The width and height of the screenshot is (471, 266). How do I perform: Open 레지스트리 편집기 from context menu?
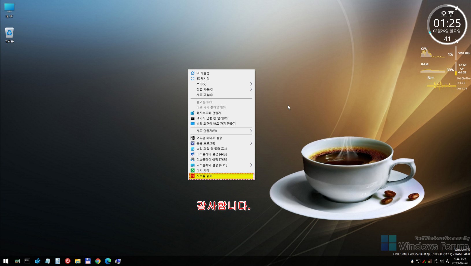coord(221,113)
